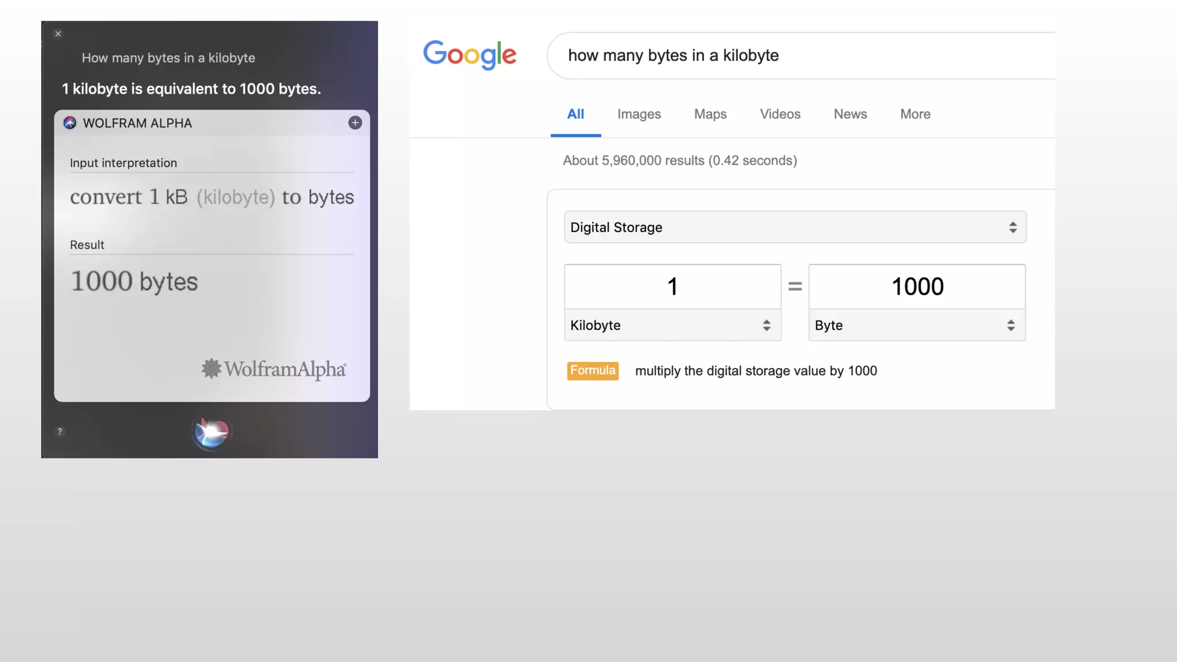1177x662 pixels.
Task: Open the News results tab
Action: (x=850, y=114)
